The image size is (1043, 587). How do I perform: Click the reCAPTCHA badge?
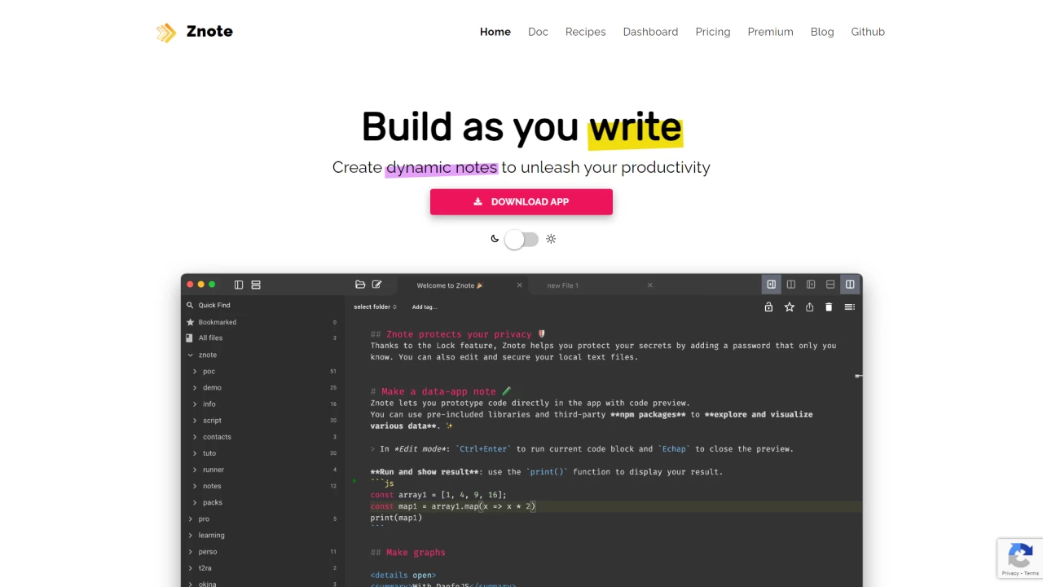pyautogui.click(x=1020, y=558)
